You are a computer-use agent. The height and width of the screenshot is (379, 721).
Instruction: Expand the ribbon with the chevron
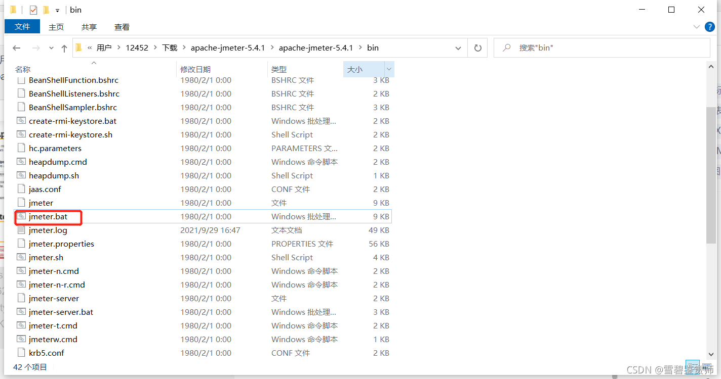[696, 27]
